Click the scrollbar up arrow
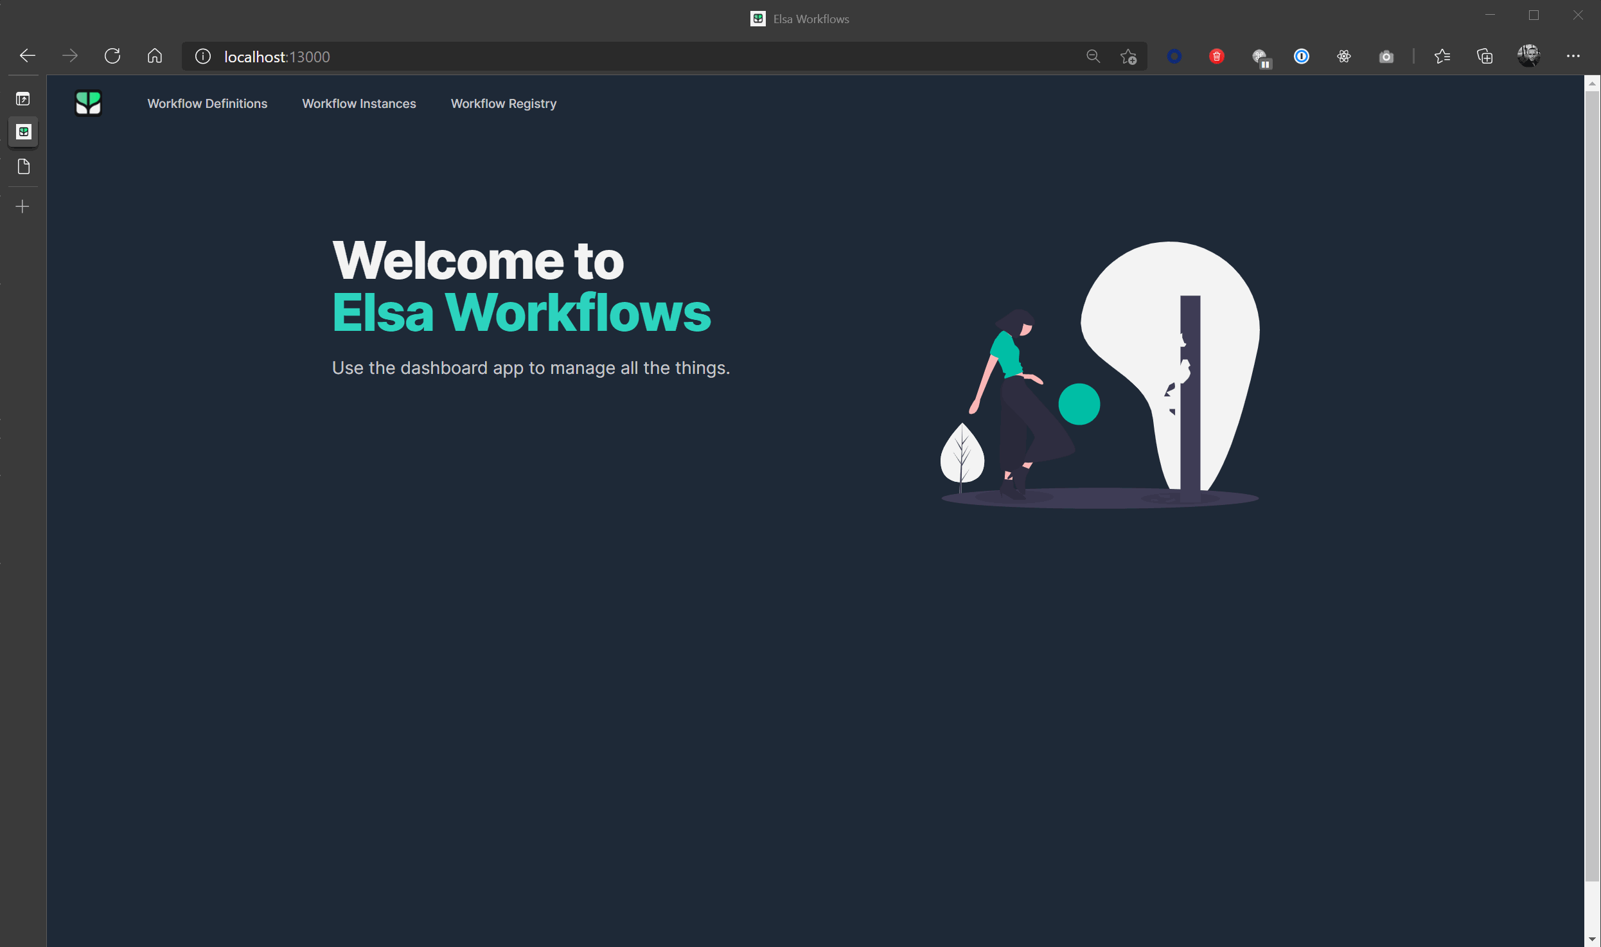 [x=1592, y=84]
